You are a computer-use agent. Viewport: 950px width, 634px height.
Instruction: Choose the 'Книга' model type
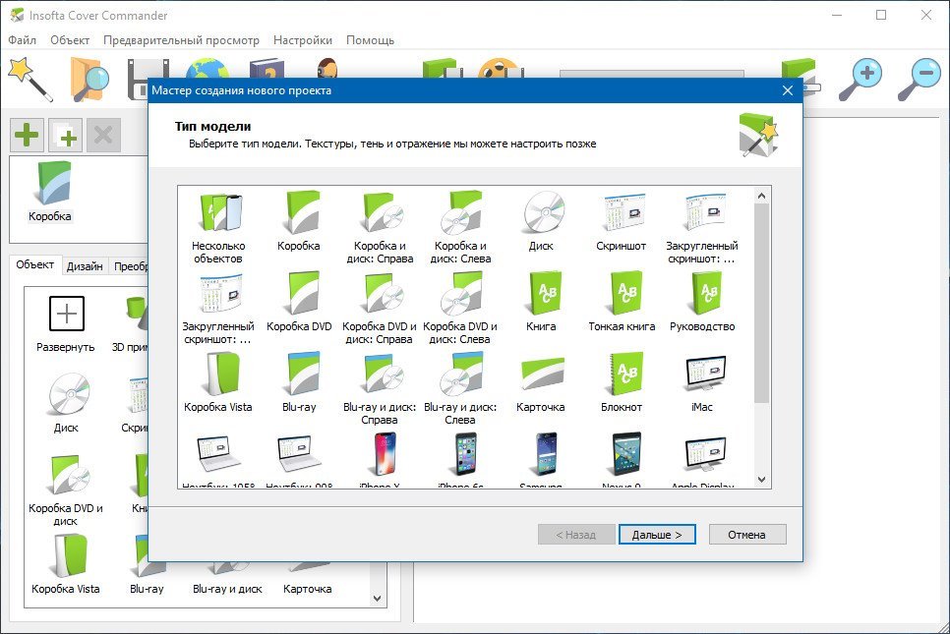pyautogui.click(x=541, y=303)
